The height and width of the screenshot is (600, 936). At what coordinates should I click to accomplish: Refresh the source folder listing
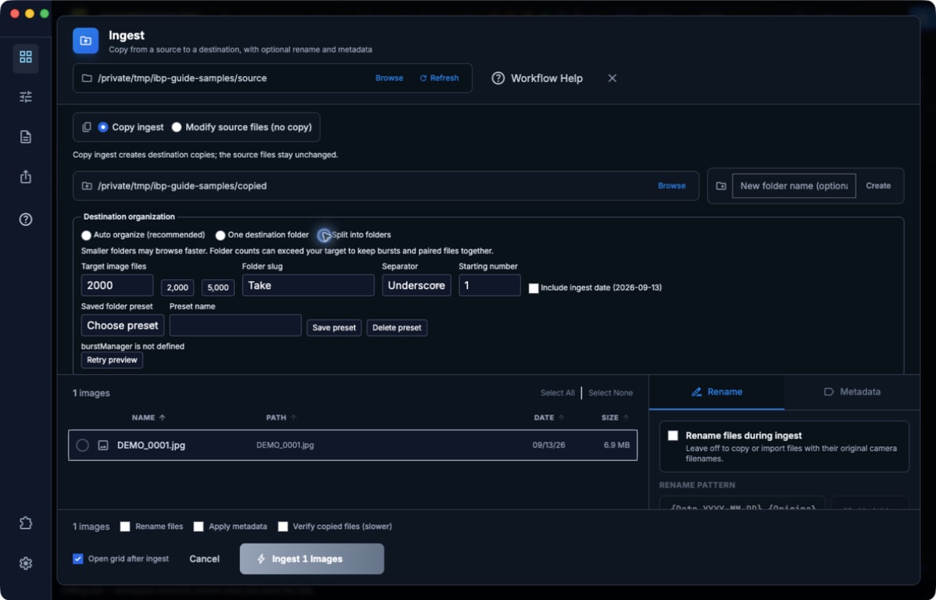click(x=439, y=78)
